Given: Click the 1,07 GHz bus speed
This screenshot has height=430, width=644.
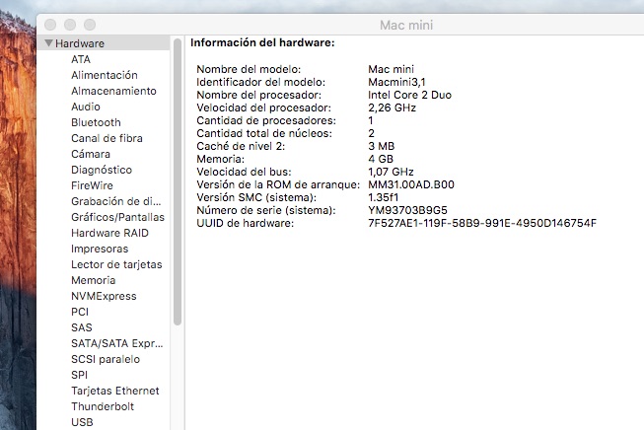Looking at the screenshot, I should [x=391, y=172].
